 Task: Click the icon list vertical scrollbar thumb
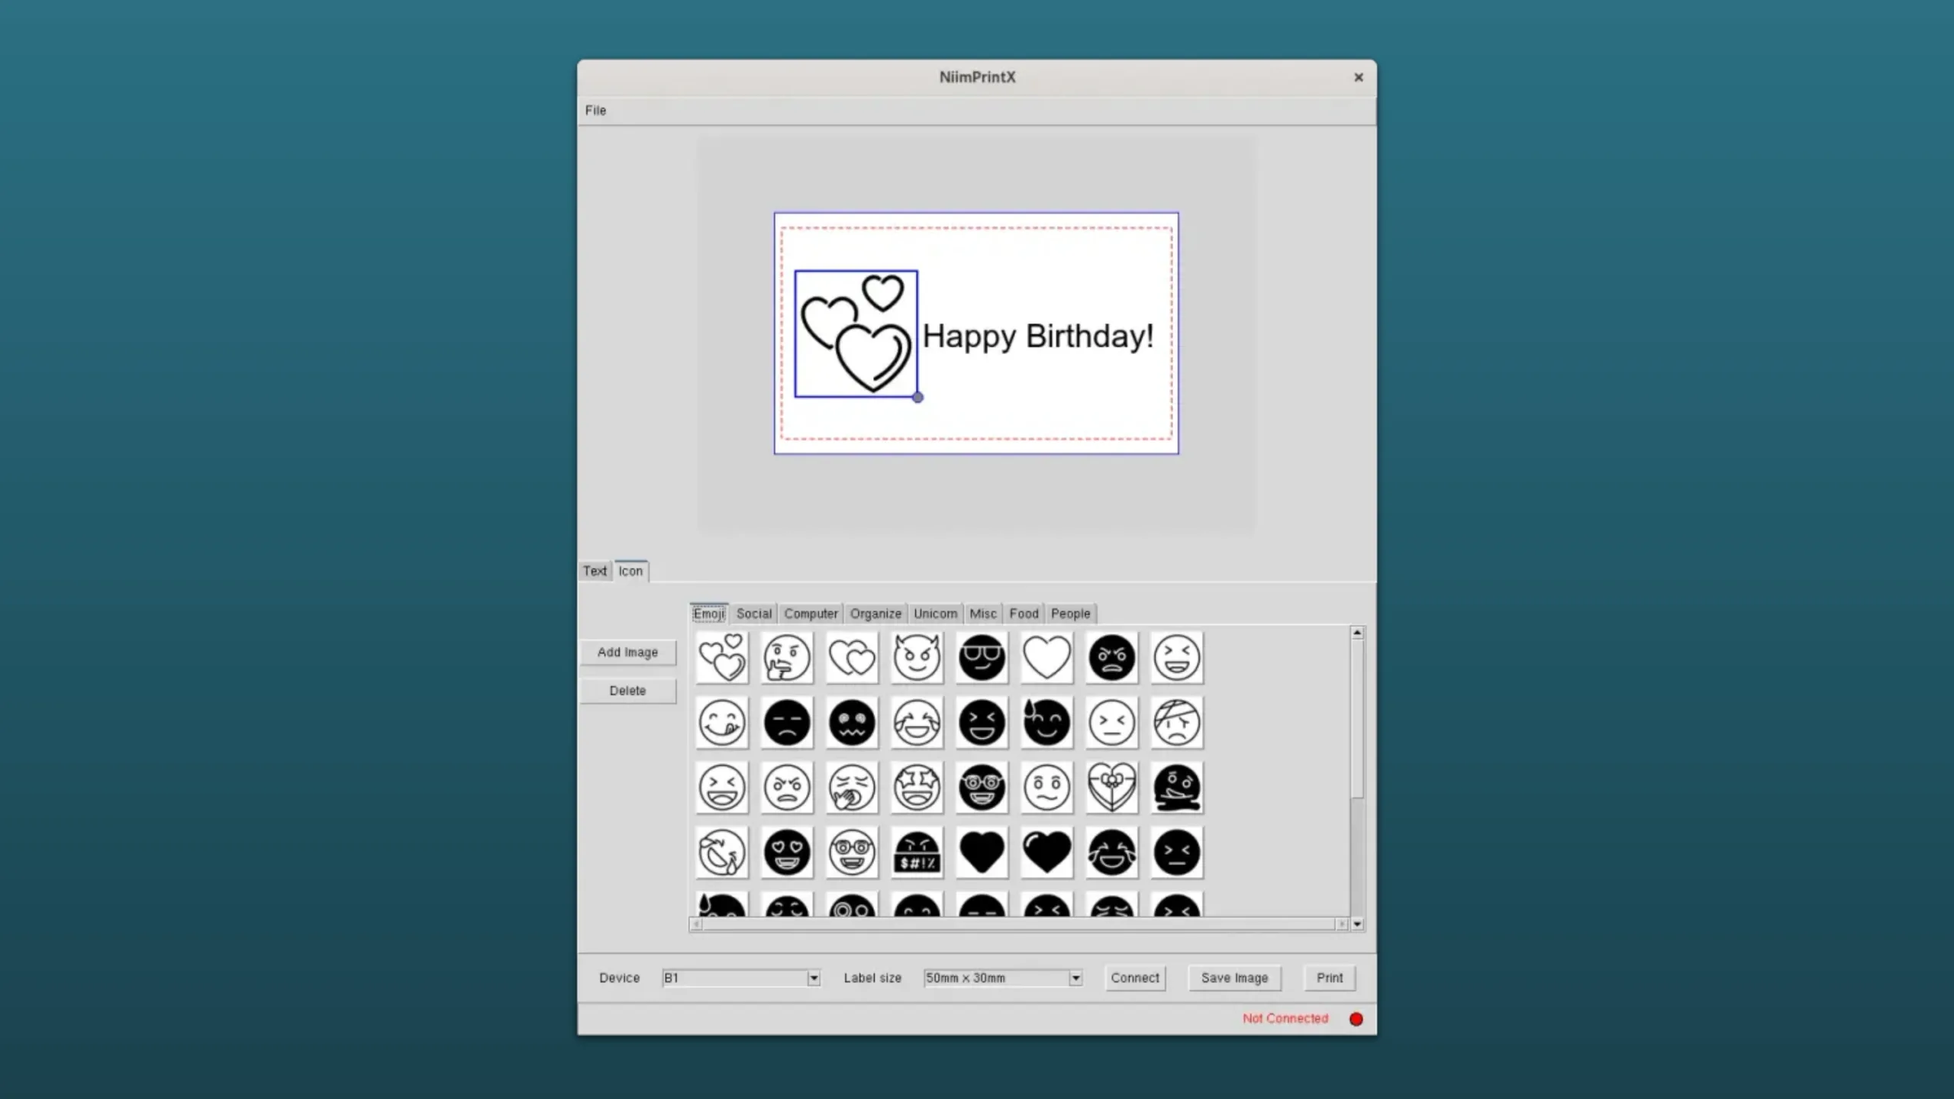pos(1357,719)
